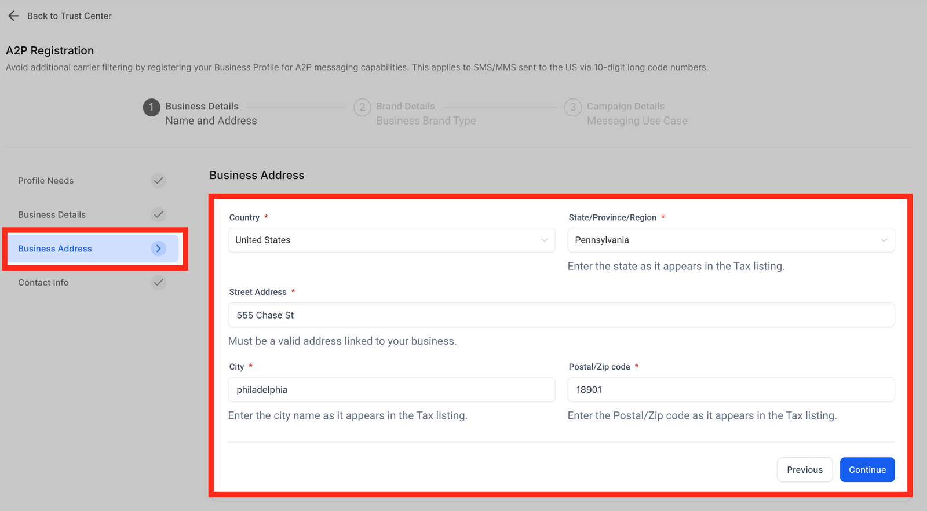This screenshot has height=511, width=927.
Task: Click the City input field
Action: coord(391,390)
